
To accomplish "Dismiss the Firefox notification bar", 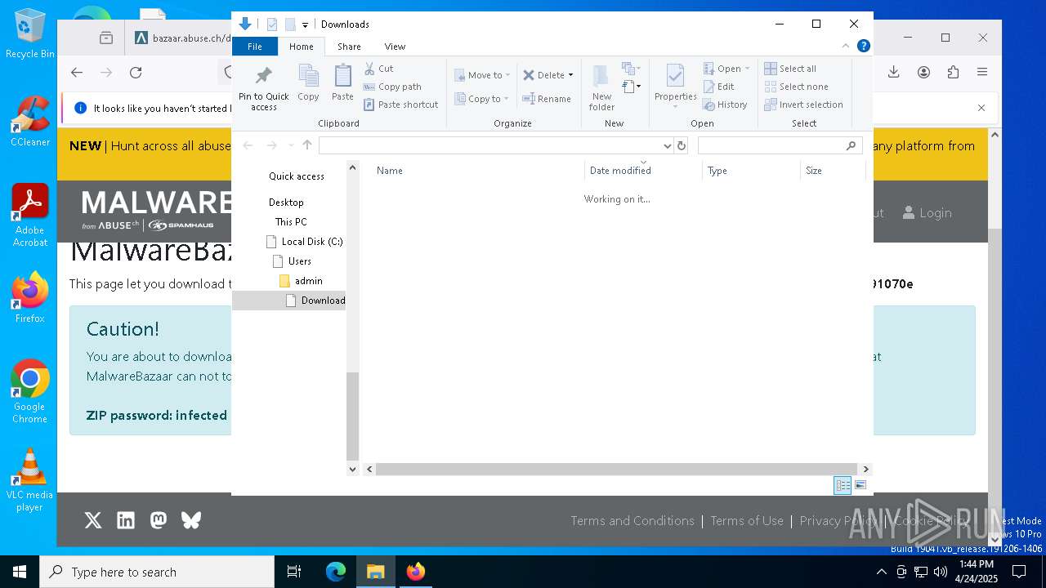I will (981, 108).
